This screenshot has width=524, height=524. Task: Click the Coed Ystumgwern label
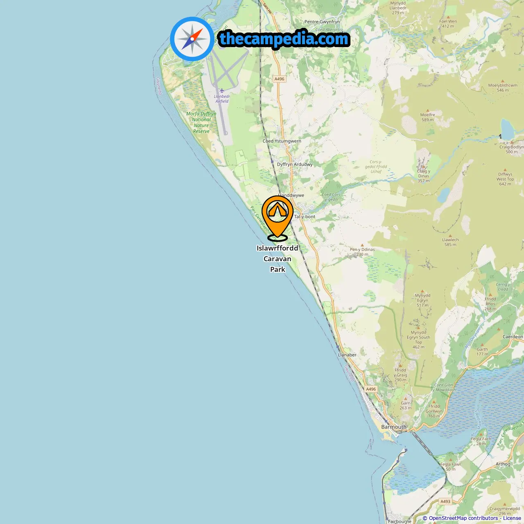tap(282, 141)
